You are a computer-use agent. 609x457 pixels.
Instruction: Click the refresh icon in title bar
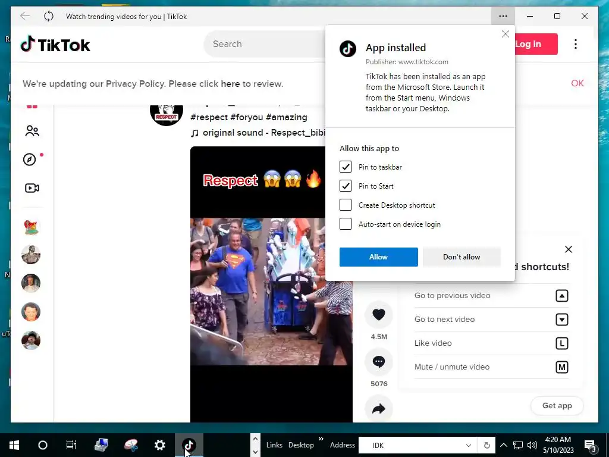click(x=49, y=16)
